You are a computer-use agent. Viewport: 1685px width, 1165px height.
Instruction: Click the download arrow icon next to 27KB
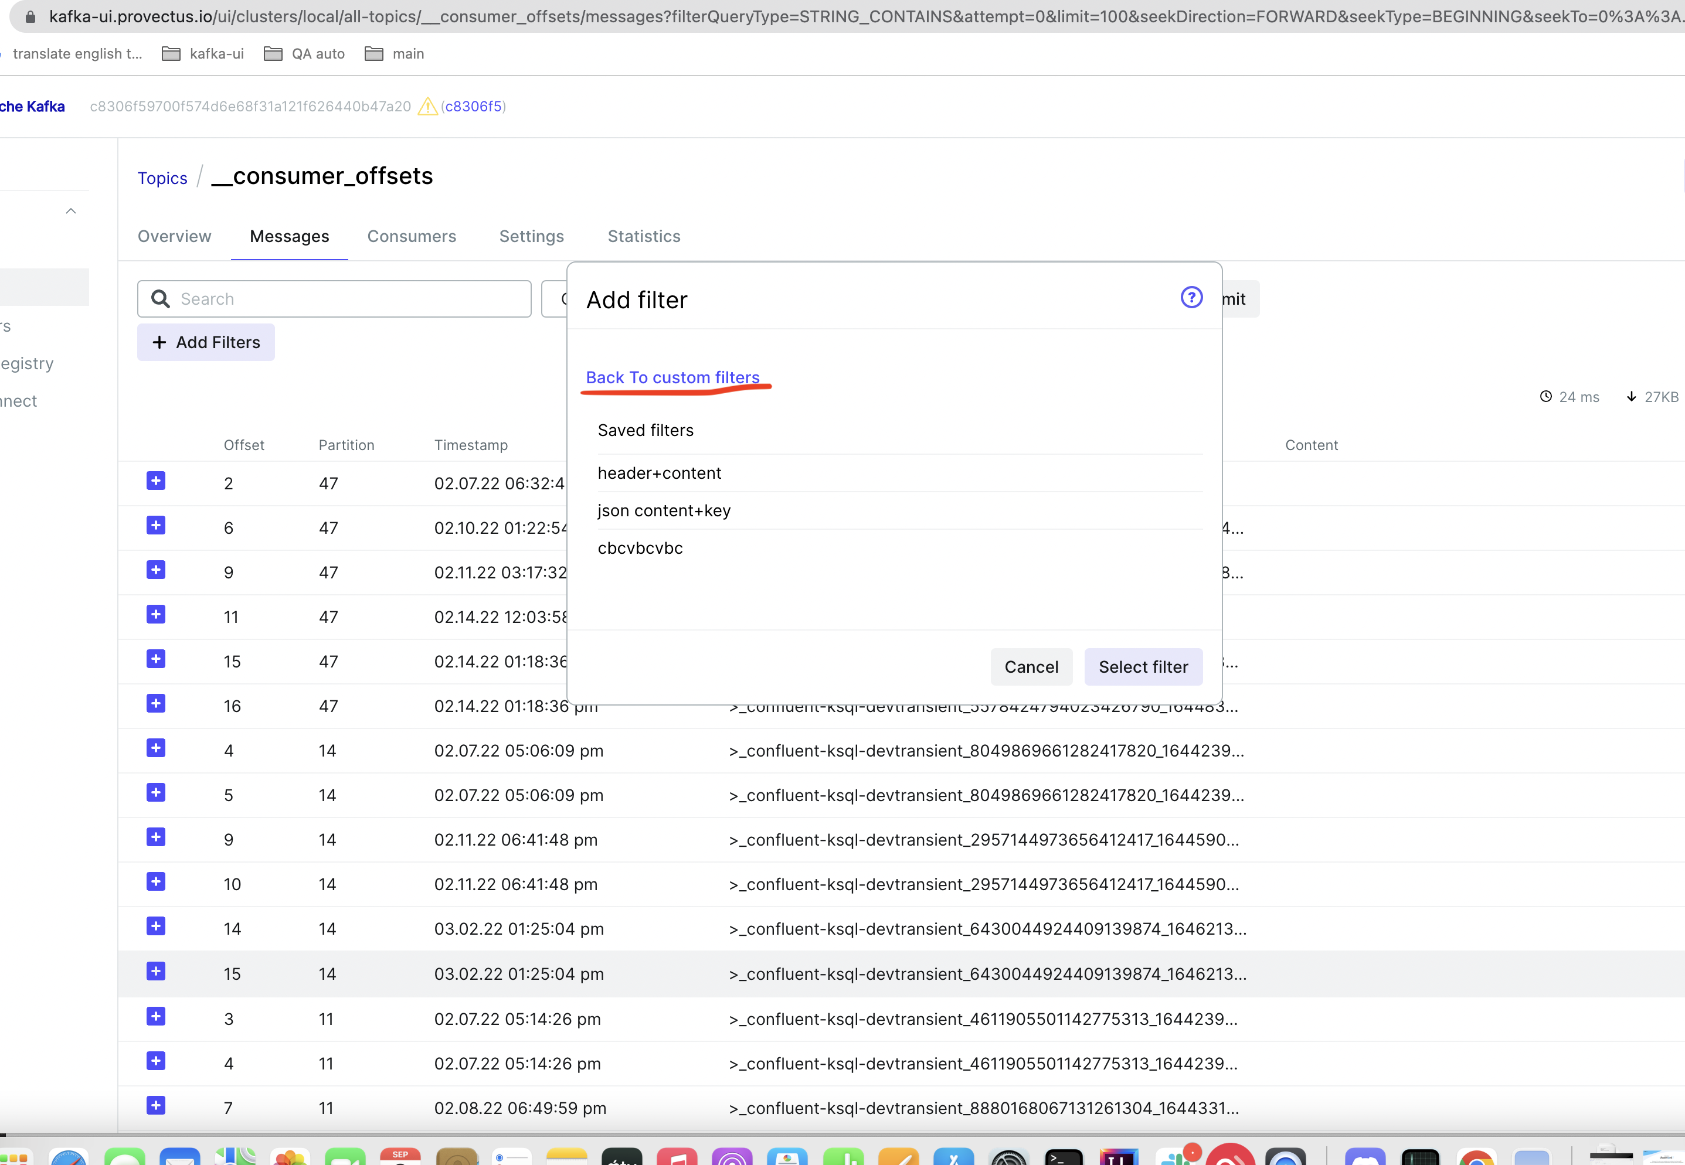pos(1632,396)
